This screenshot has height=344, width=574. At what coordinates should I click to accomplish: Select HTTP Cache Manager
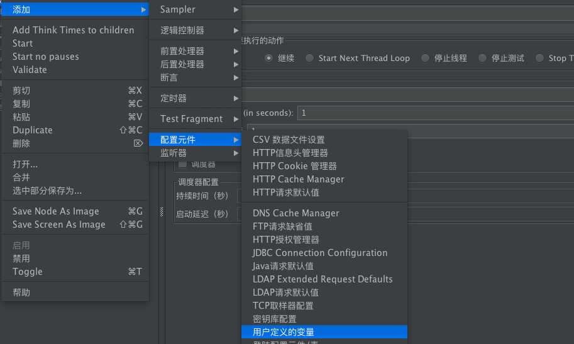(324, 179)
